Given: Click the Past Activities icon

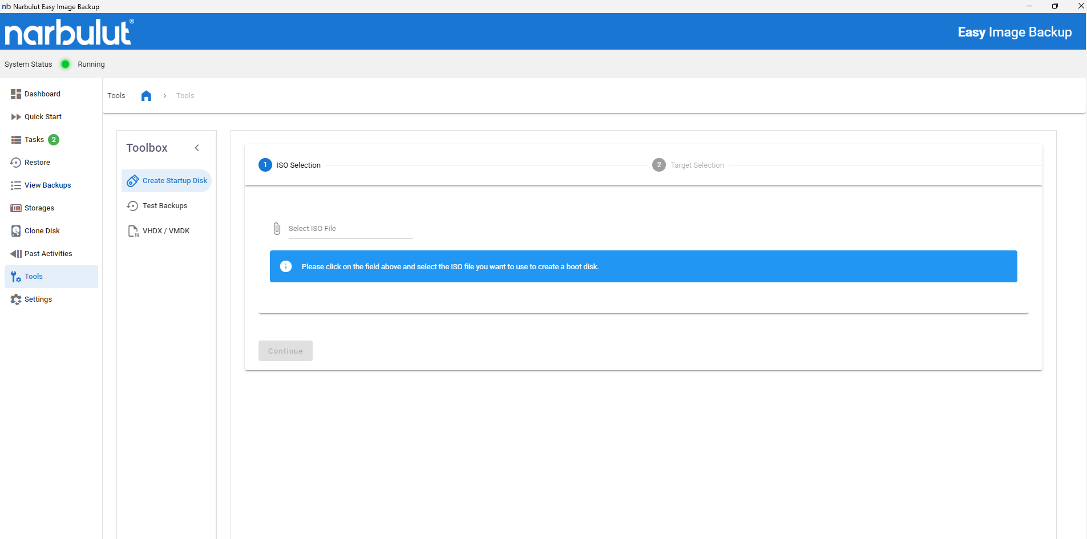Looking at the screenshot, I should pyautogui.click(x=16, y=254).
